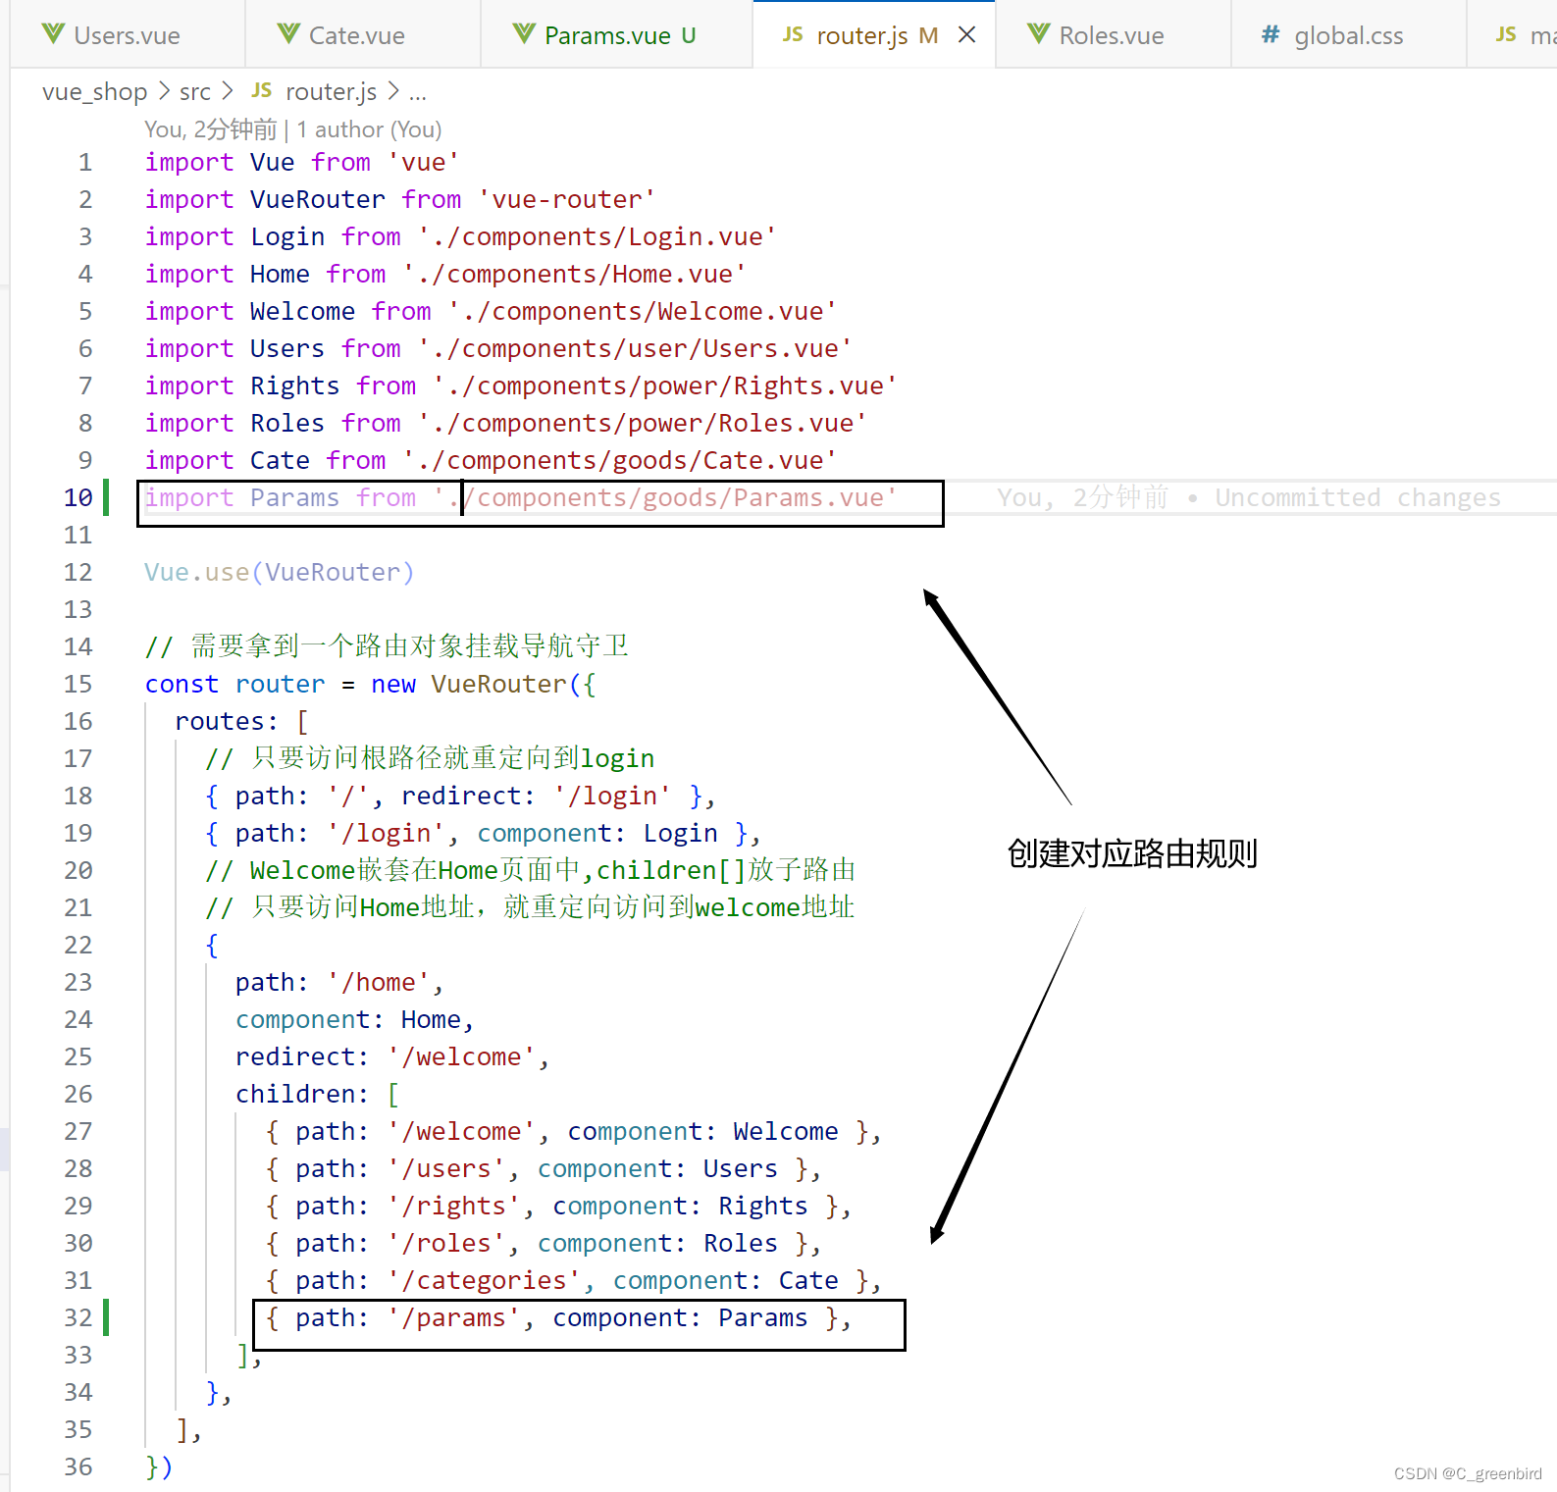This screenshot has height=1492, width=1557.
Task: Click the './components/goods/Params.vue' import string
Action: coord(664,497)
